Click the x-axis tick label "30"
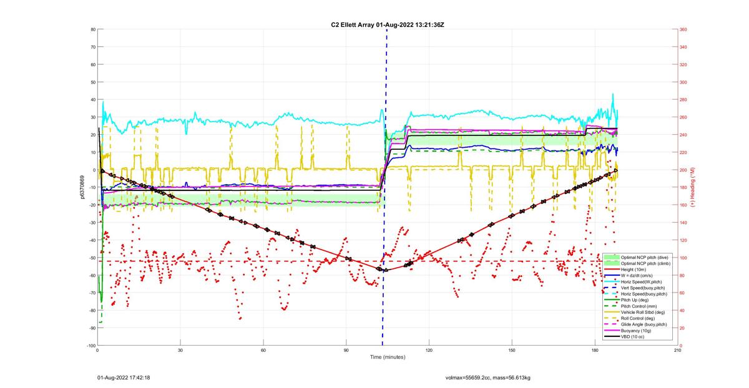The width and height of the screenshot is (749, 388). 180,350
